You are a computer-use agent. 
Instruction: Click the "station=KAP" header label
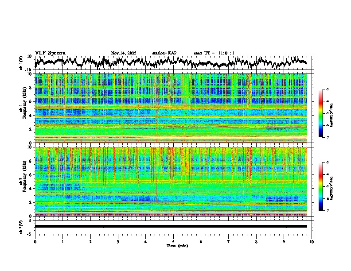[164, 53]
